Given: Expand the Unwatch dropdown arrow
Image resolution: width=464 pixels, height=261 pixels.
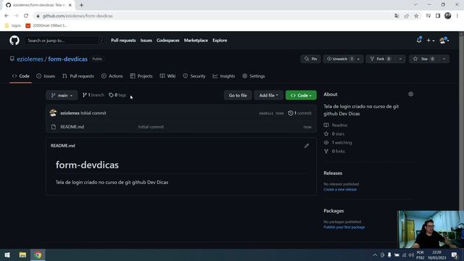Looking at the screenshot, I should pos(358,59).
